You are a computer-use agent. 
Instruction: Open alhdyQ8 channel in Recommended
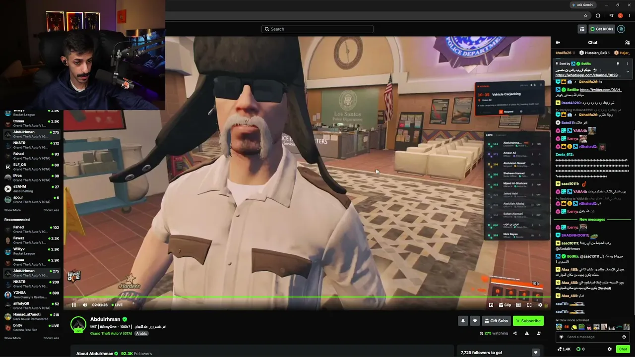(32, 305)
